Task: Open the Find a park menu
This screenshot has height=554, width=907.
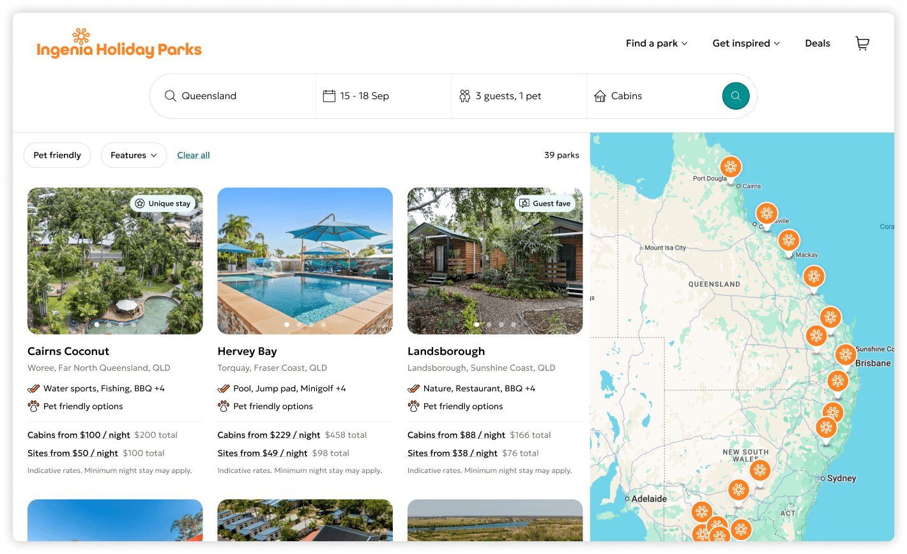Action: tap(657, 43)
